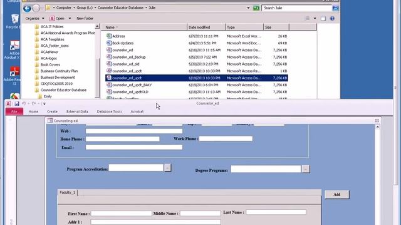Switch to the Acrobat ribbon tab
401x225 pixels.
point(137,112)
